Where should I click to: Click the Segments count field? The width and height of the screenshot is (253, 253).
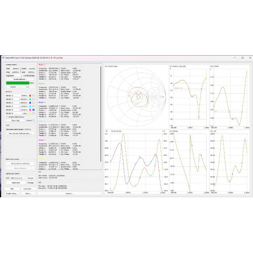19,75
